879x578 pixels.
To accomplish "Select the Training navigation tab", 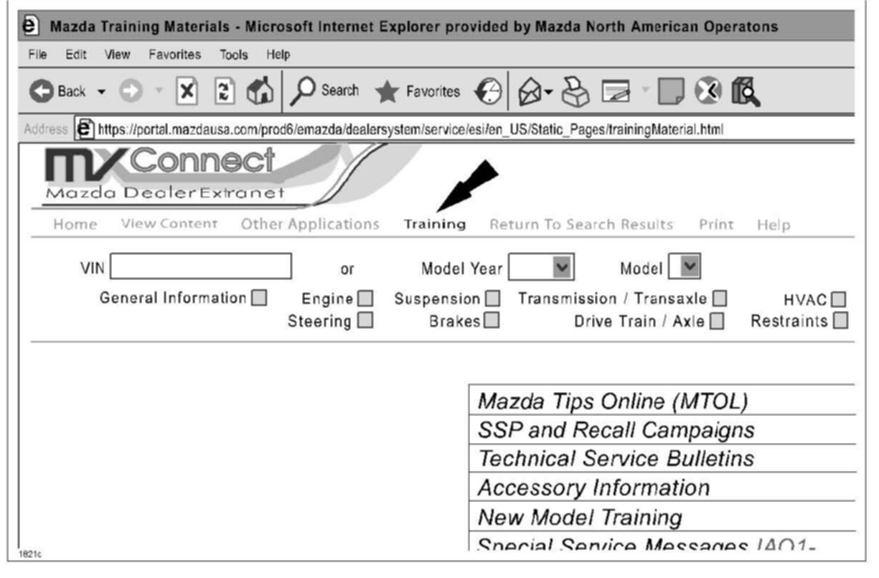I will [435, 224].
